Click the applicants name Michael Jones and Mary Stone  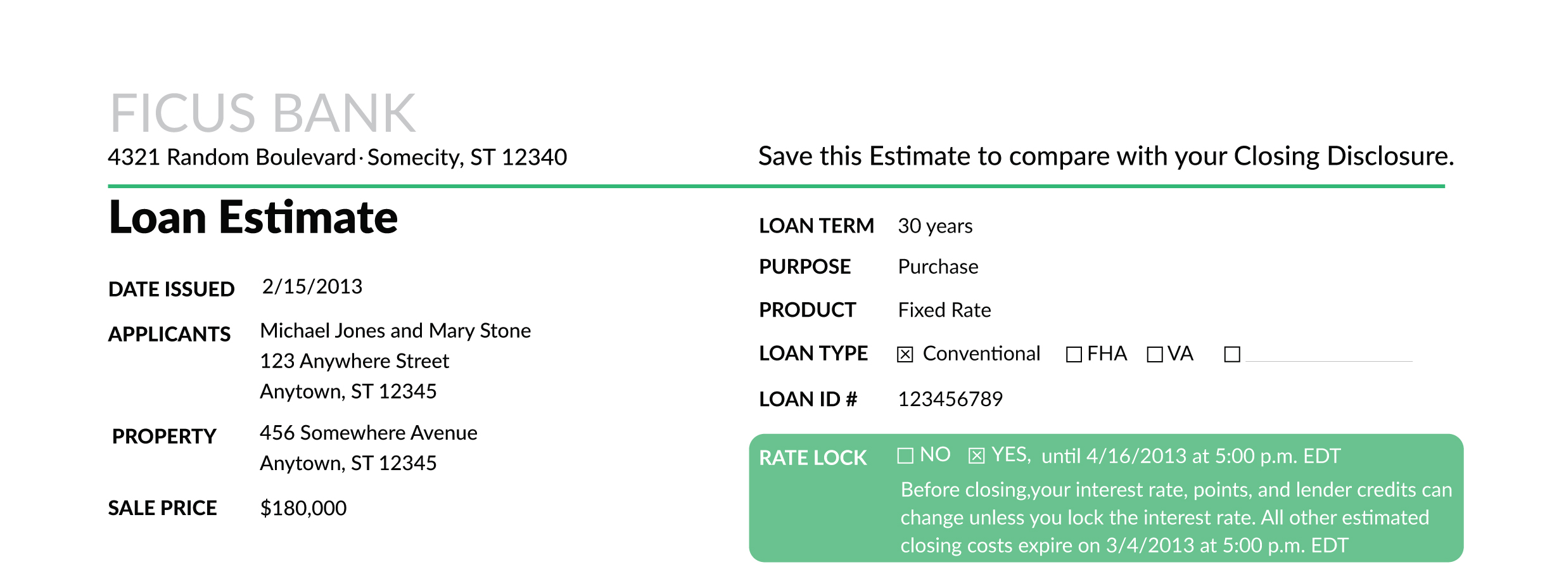[x=395, y=331]
